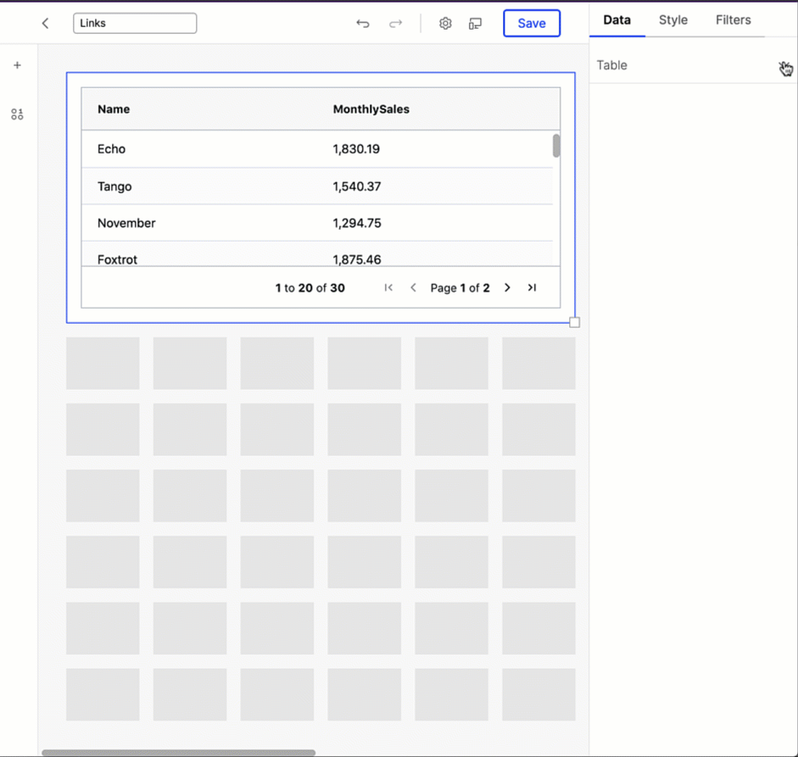Redo the last change
This screenshot has height=757, width=798.
[395, 23]
